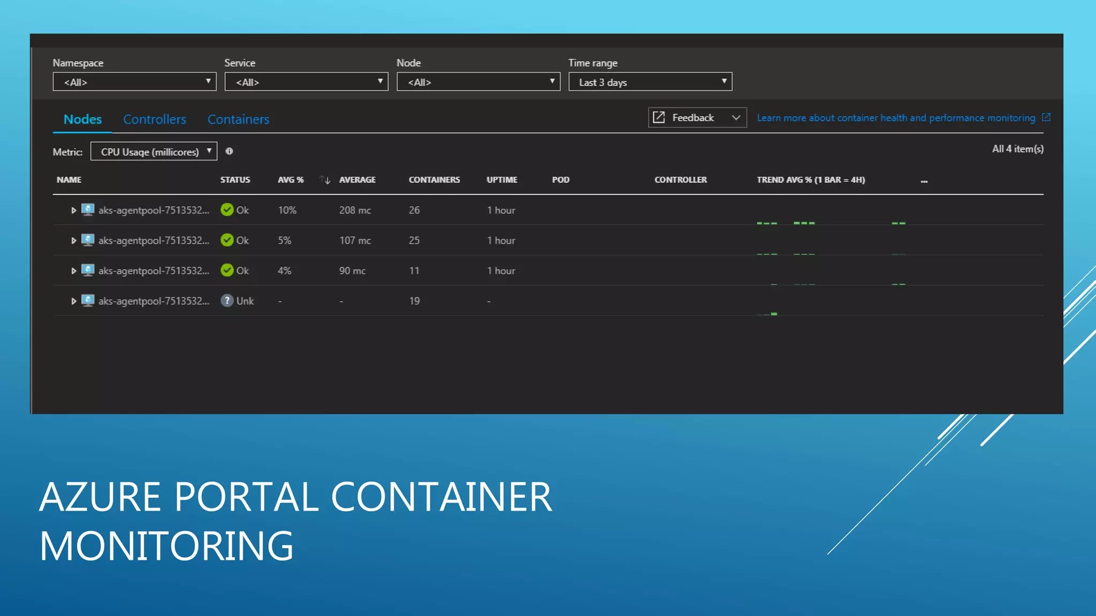The width and height of the screenshot is (1096, 616).
Task: Click green Ok check icon in 5% row
Action: (x=227, y=240)
